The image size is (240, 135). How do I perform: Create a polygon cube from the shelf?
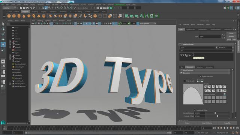click(14, 16)
